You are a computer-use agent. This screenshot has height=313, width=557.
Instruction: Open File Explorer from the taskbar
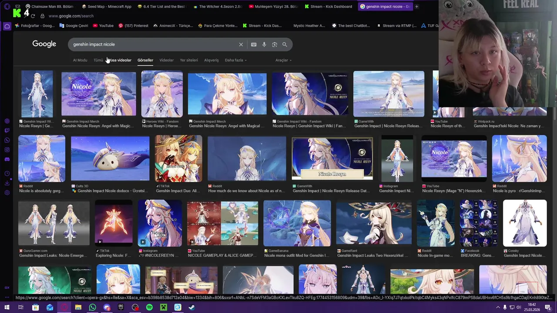click(78, 307)
